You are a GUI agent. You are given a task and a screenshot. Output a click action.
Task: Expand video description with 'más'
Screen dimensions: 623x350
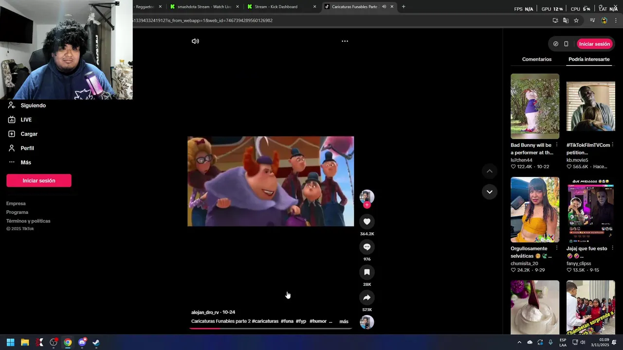click(344, 321)
